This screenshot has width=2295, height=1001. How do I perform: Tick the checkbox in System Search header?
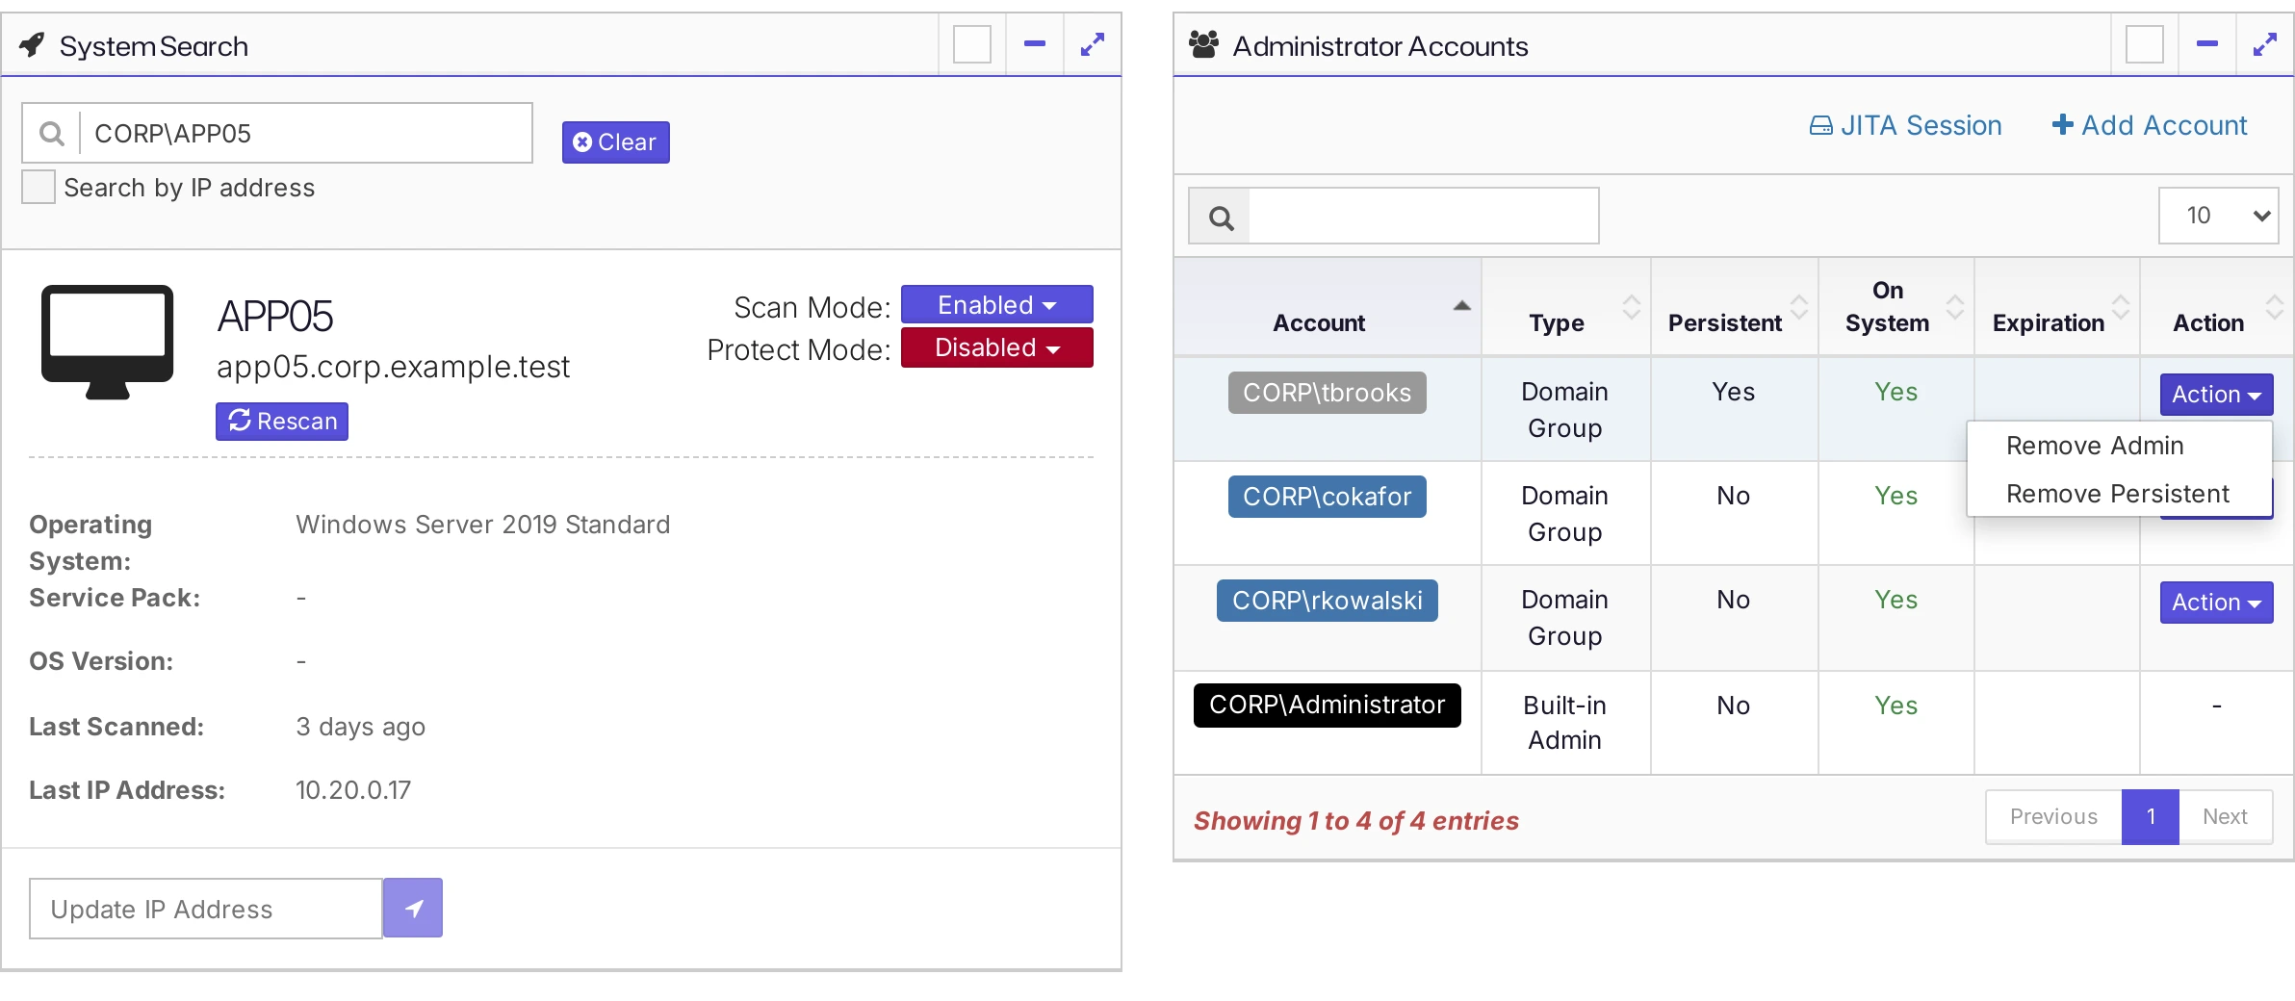click(x=972, y=44)
